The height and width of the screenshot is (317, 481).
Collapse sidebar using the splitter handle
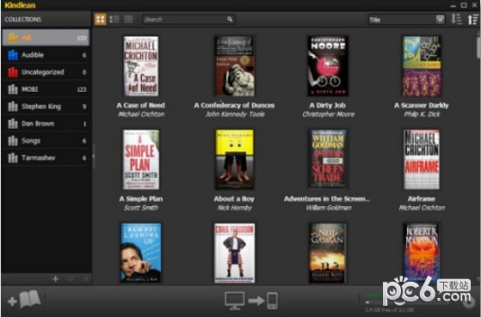(94, 156)
